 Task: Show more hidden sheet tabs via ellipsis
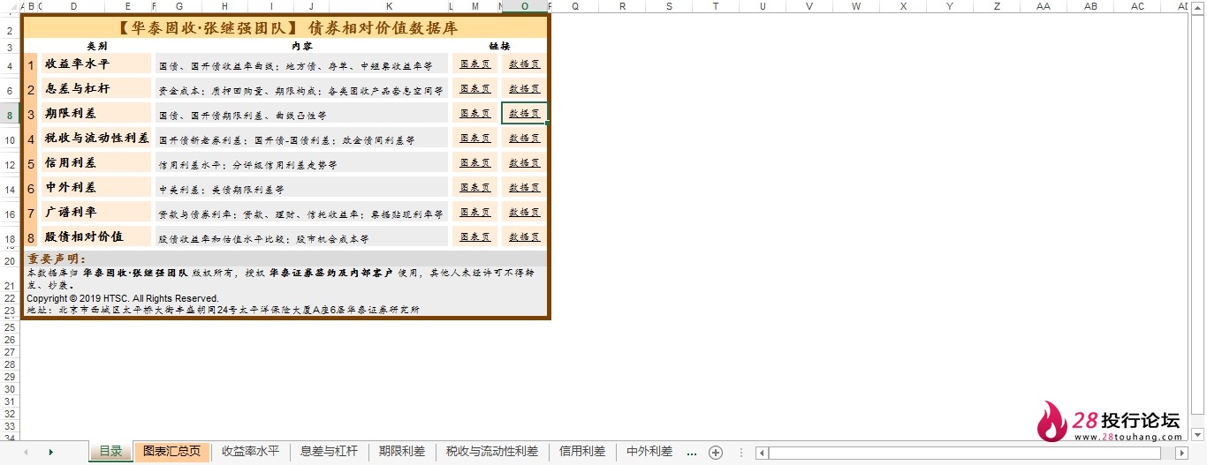692,453
